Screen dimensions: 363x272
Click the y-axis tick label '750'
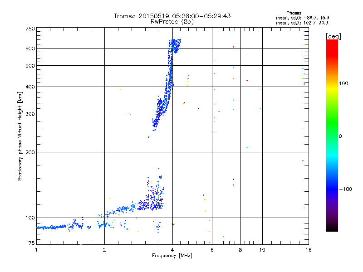[30, 29]
